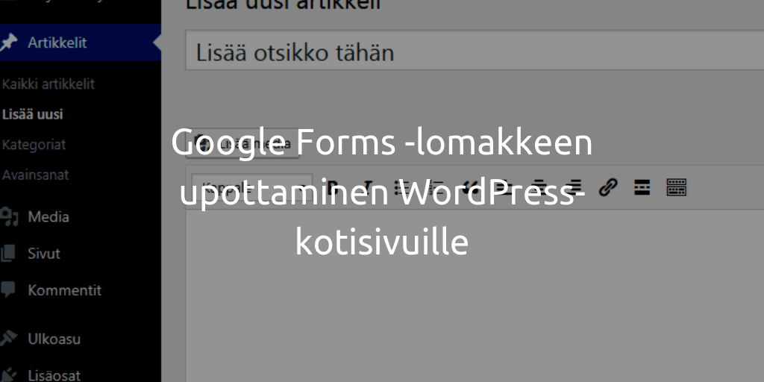Screen dimensions: 764x382
Task: Align text left in editor
Action: [x=505, y=187]
